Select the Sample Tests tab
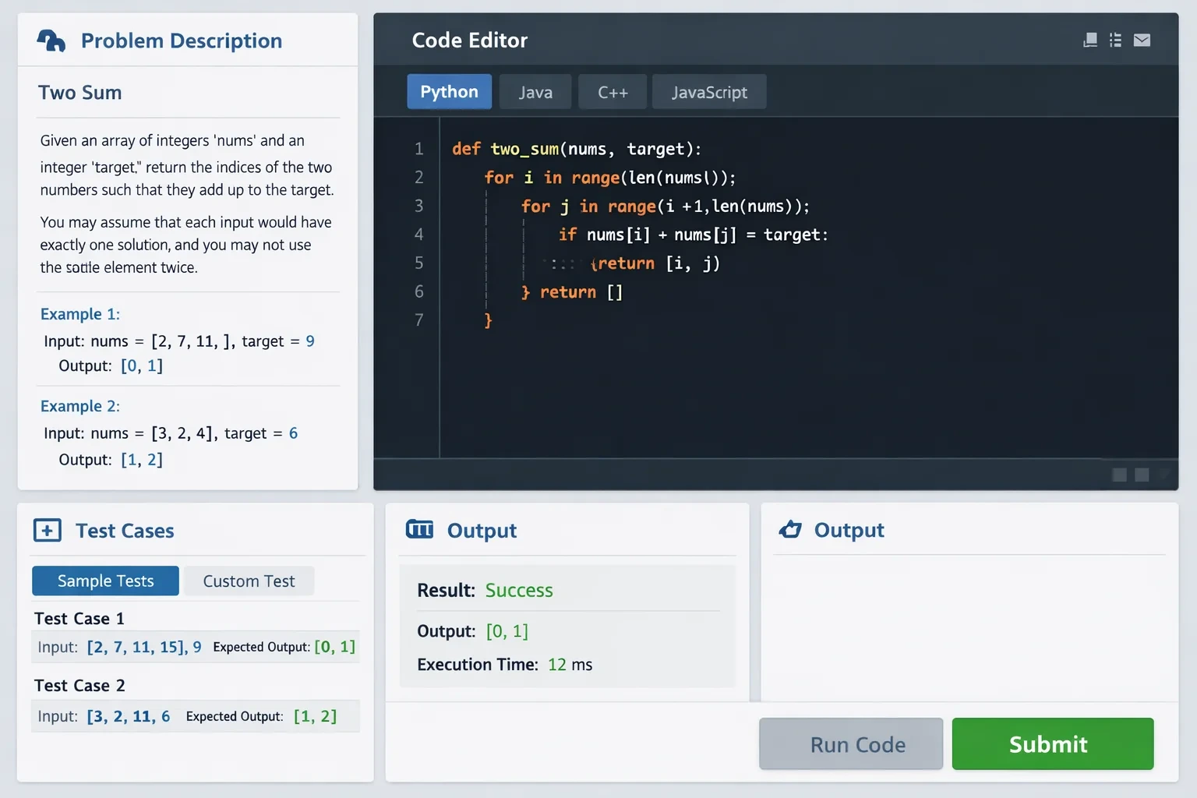Image resolution: width=1197 pixels, height=798 pixels. coord(105,581)
